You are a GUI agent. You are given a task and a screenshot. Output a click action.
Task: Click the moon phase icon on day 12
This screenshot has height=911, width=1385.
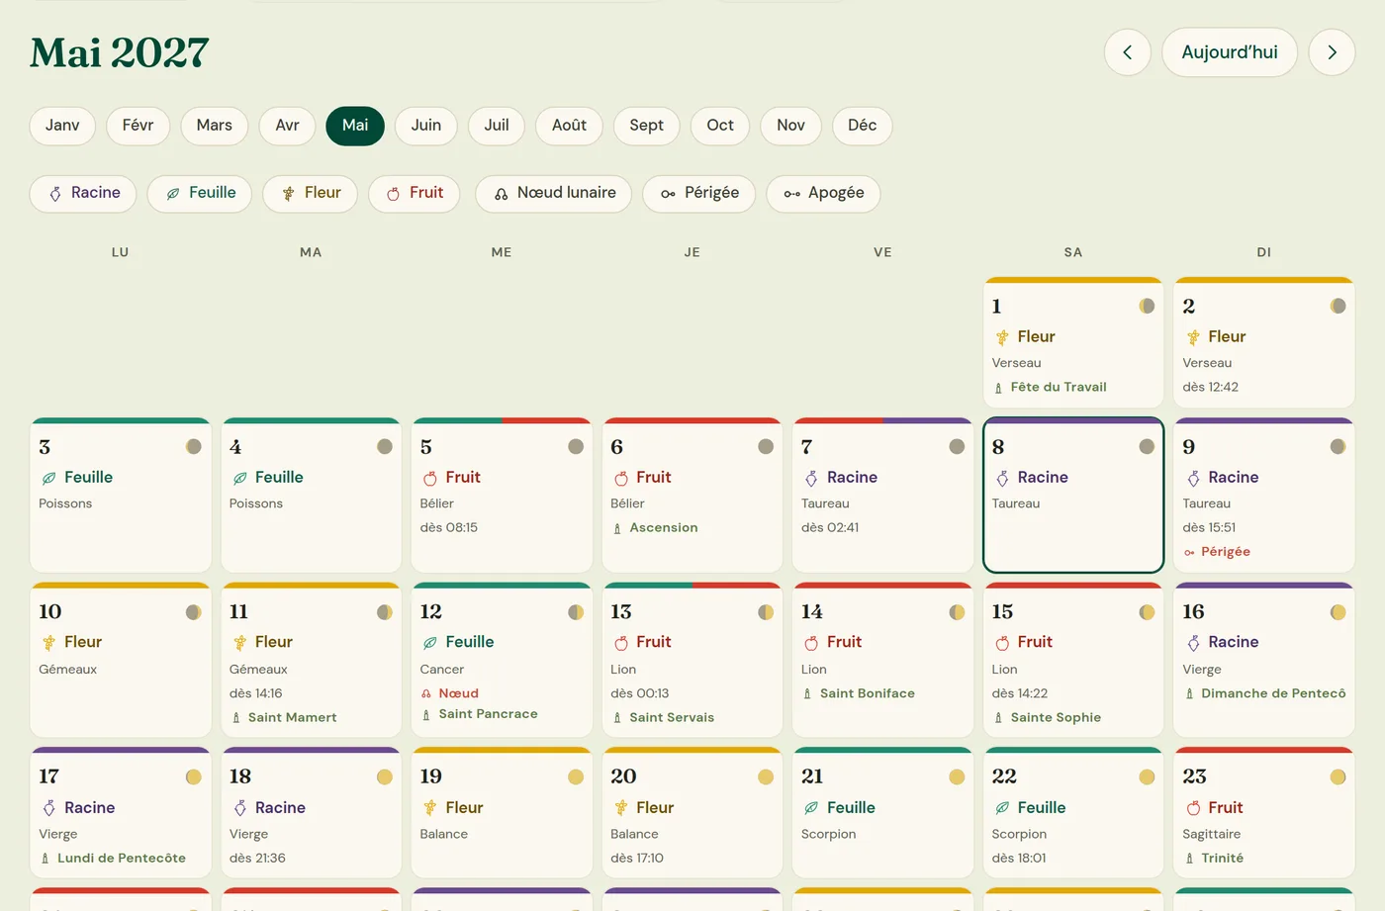pos(576,612)
